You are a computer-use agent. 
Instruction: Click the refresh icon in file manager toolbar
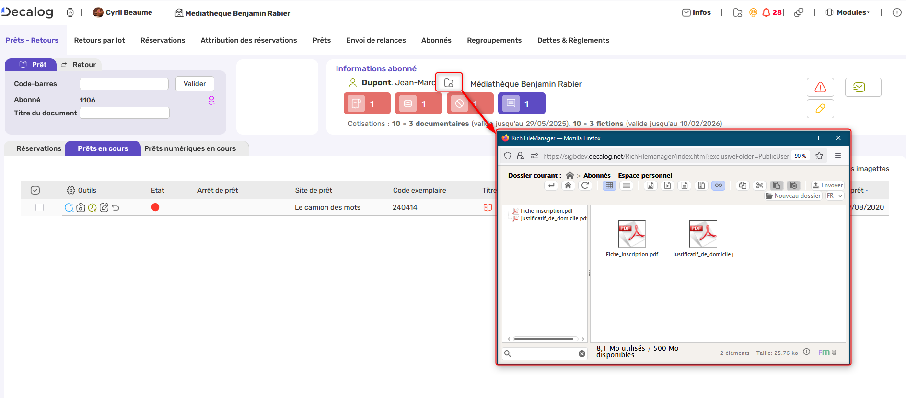tap(585, 185)
